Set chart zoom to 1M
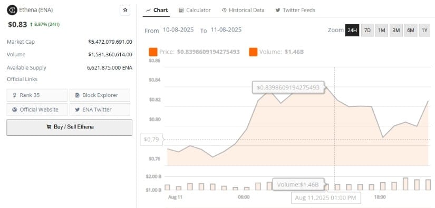Viewport: 435px width, 208px height. [x=381, y=30]
